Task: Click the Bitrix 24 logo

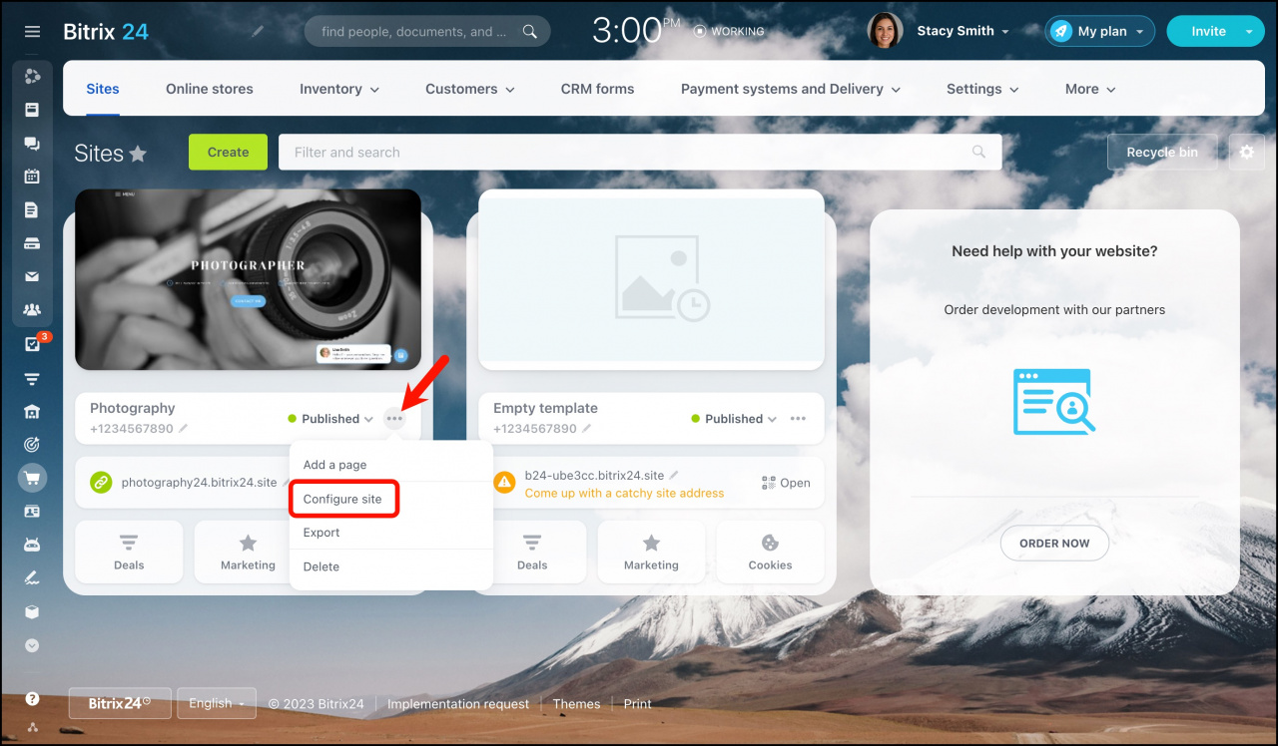Action: pyautogui.click(x=106, y=32)
